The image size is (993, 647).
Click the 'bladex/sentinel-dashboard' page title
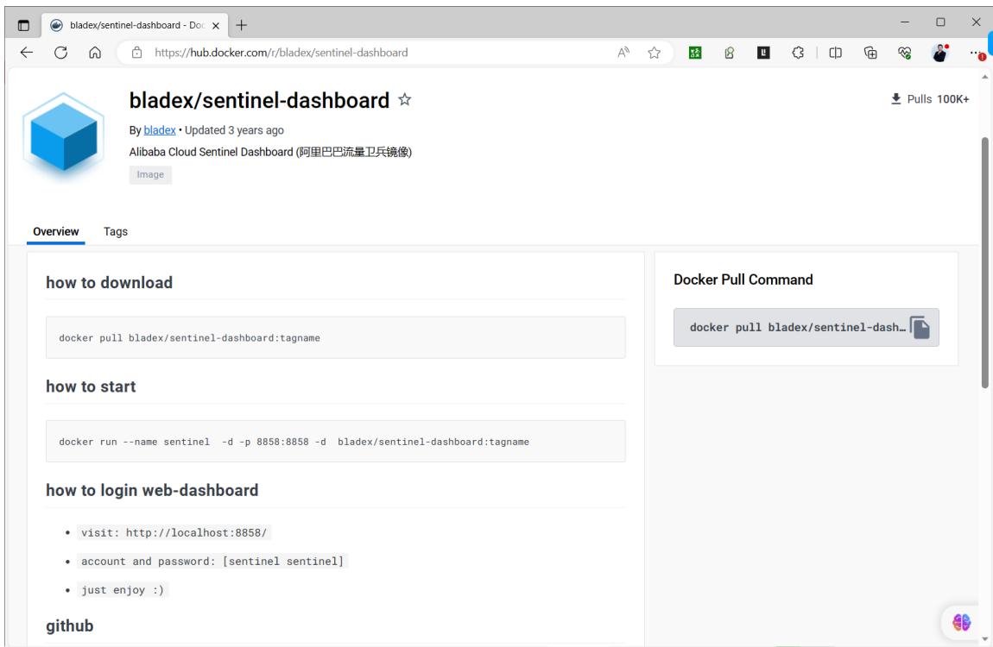coord(259,100)
